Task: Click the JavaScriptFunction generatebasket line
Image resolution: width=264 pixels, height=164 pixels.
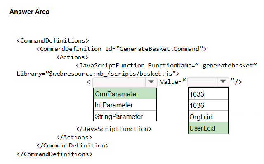Action: tap(167, 65)
